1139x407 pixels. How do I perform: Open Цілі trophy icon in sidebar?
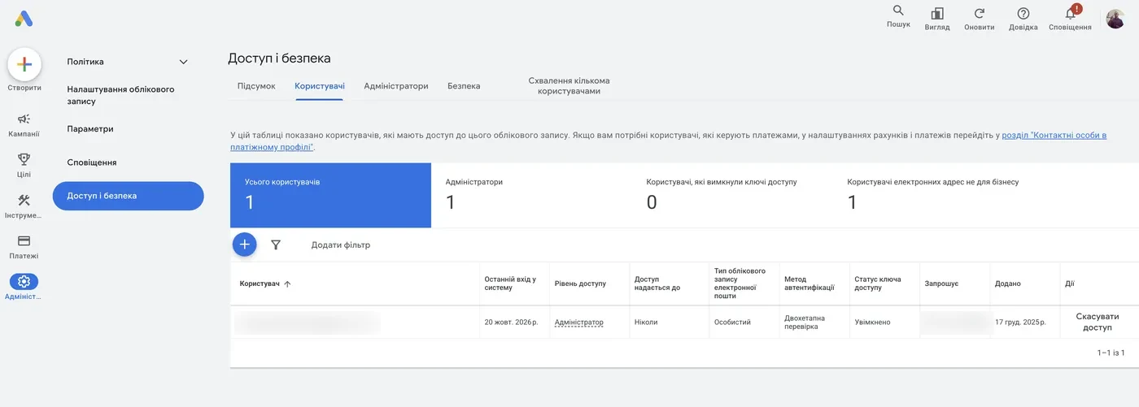point(24,158)
